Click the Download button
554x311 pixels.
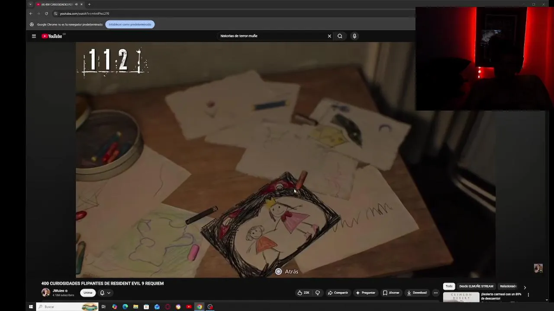pyautogui.click(x=417, y=293)
